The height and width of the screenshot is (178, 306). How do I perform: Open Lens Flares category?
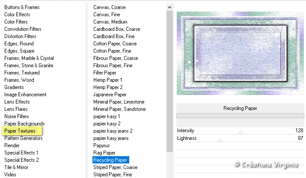pos(16,109)
